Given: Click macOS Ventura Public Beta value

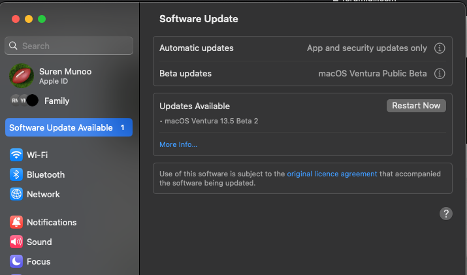Looking at the screenshot, I should coord(372,74).
